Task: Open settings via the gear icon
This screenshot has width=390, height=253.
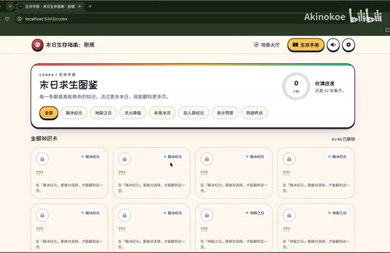Action: (348, 45)
